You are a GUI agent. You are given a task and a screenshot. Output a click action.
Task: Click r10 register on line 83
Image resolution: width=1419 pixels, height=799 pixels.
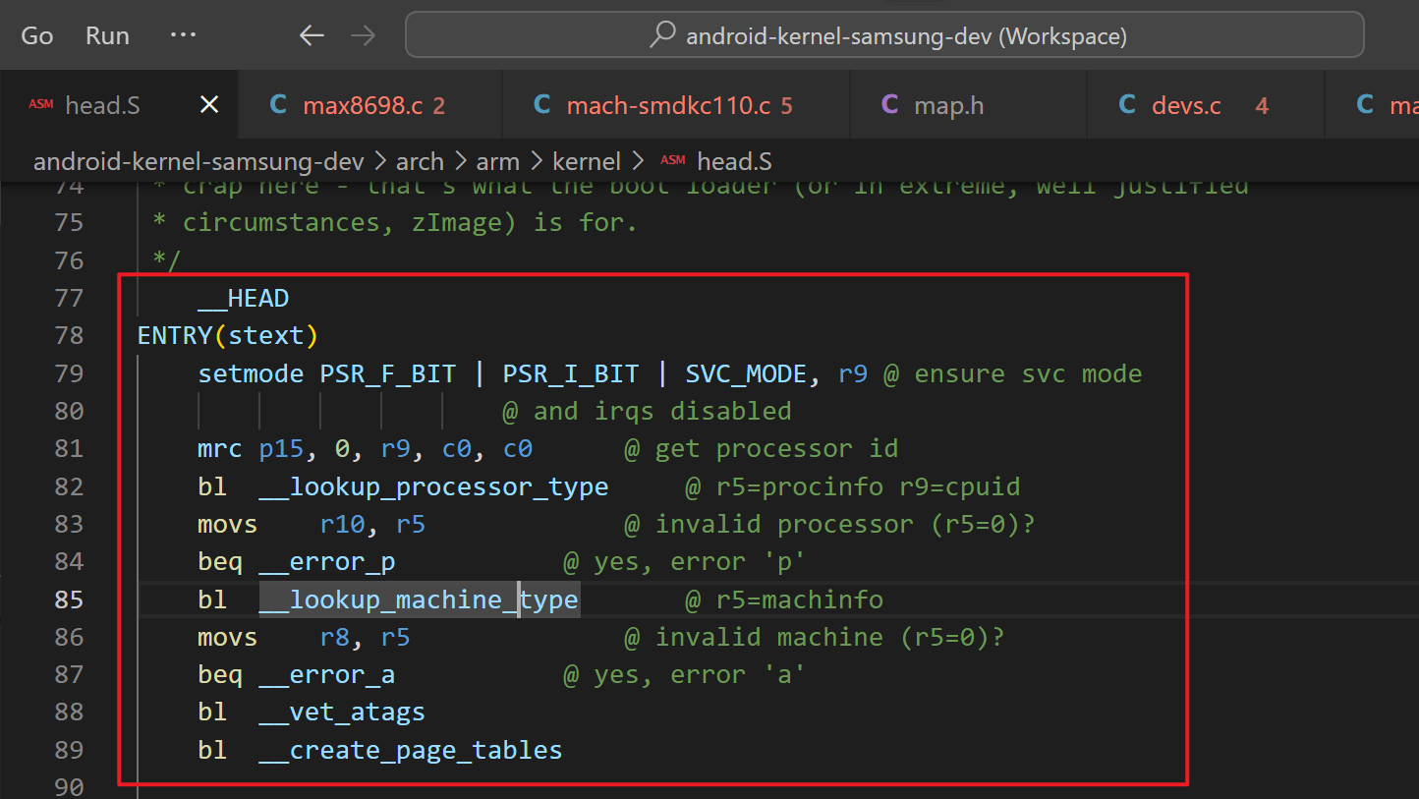coord(343,524)
